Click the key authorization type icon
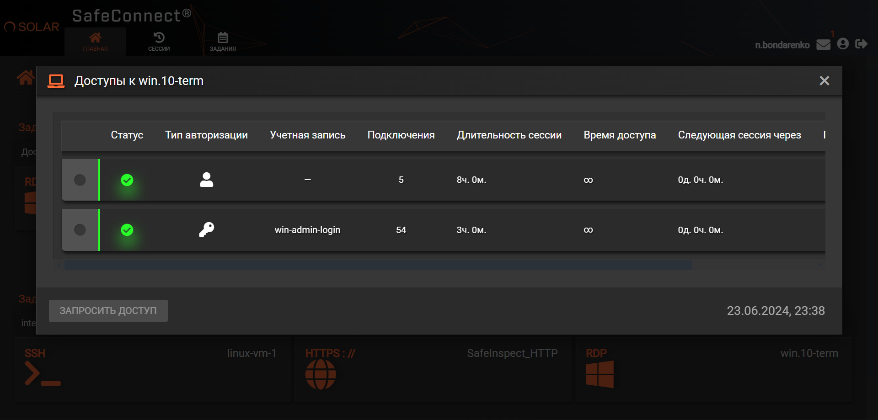The width and height of the screenshot is (878, 420). point(206,229)
